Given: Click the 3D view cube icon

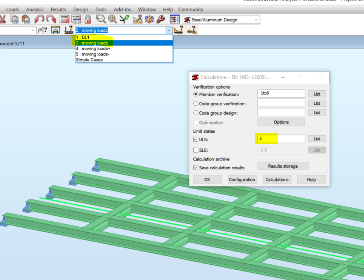Looking at the screenshot, I should tap(149, 20).
